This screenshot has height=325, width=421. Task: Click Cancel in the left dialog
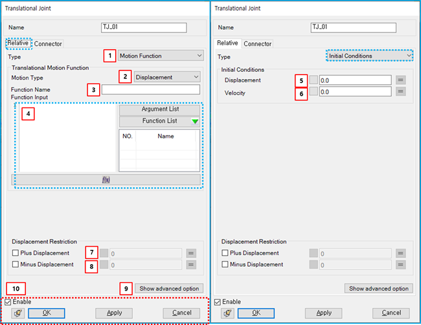(182, 313)
